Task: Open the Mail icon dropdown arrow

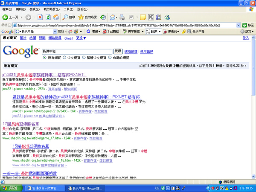Action: (116, 17)
